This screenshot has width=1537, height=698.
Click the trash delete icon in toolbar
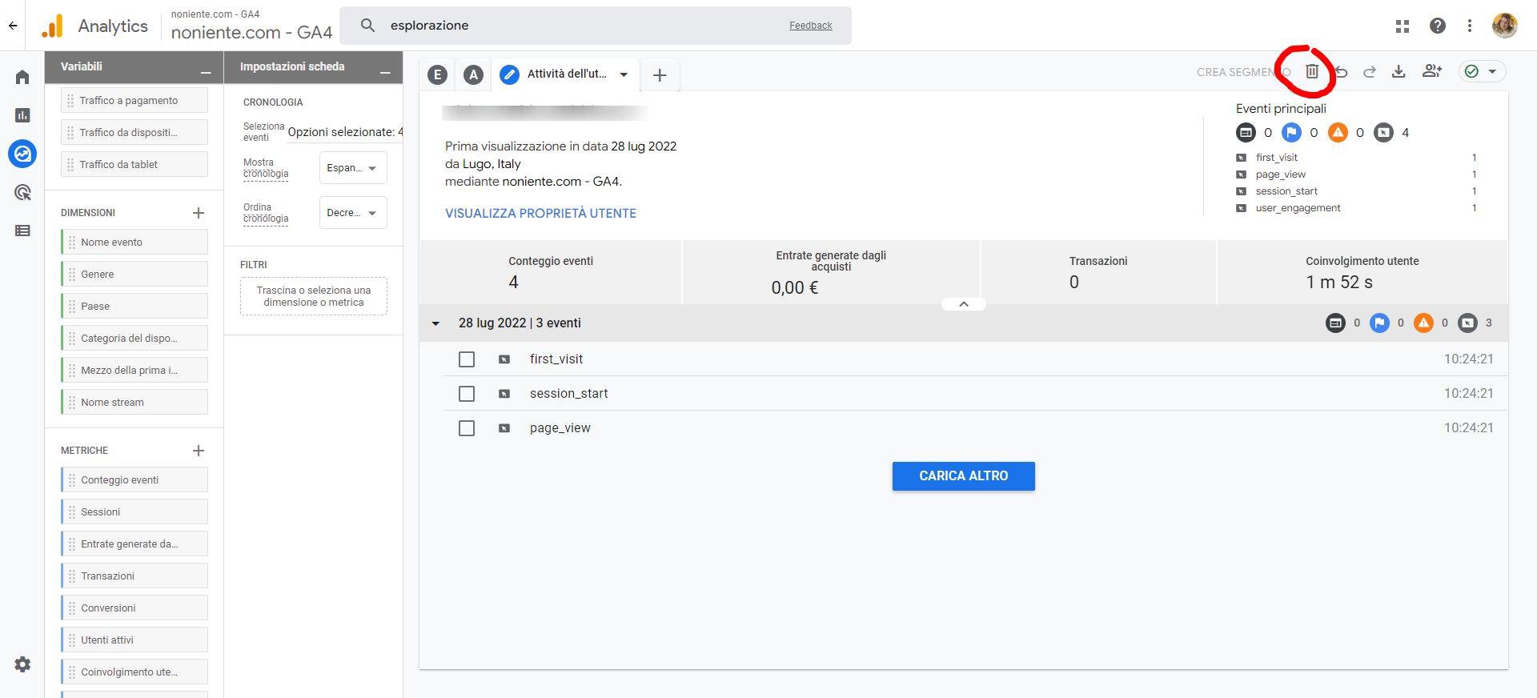point(1311,72)
